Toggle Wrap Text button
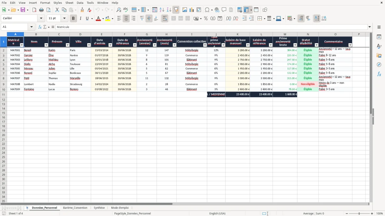This screenshot has height=216, width=385. click(x=165, y=19)
